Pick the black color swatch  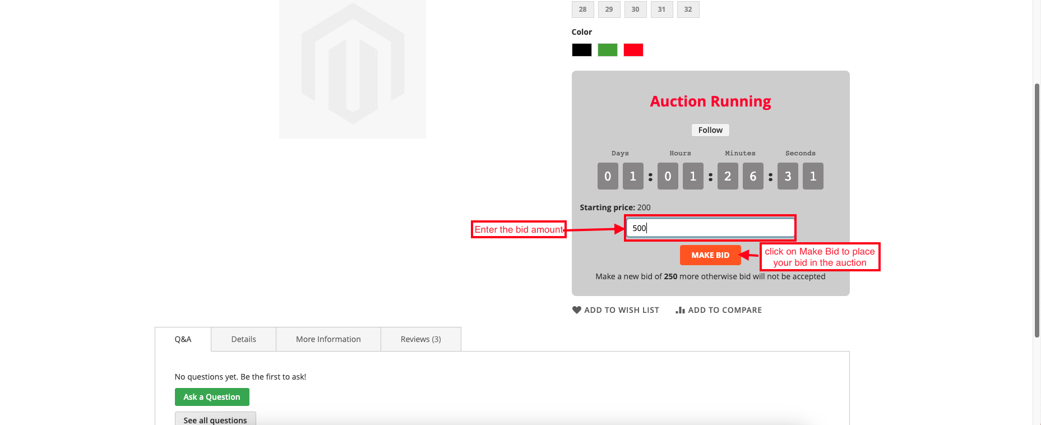(x=581, y=50)
